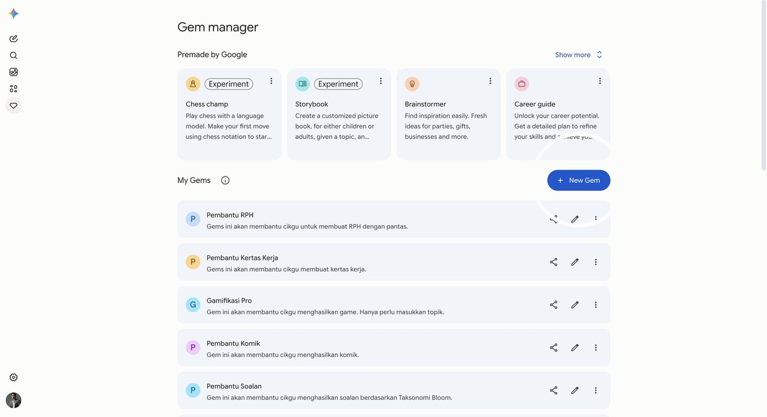Open the image library icon in the sidebar

[13, 72]
